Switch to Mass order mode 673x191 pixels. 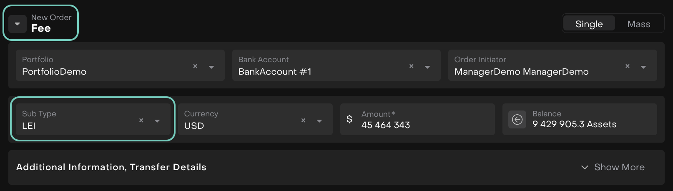tap(638, 24)
